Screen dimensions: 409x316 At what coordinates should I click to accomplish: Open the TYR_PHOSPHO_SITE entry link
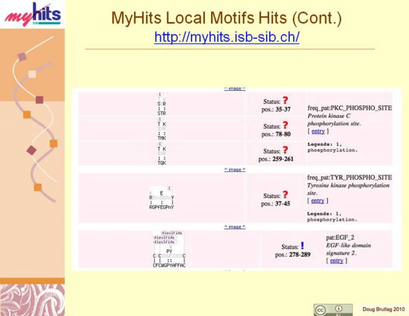318,201
